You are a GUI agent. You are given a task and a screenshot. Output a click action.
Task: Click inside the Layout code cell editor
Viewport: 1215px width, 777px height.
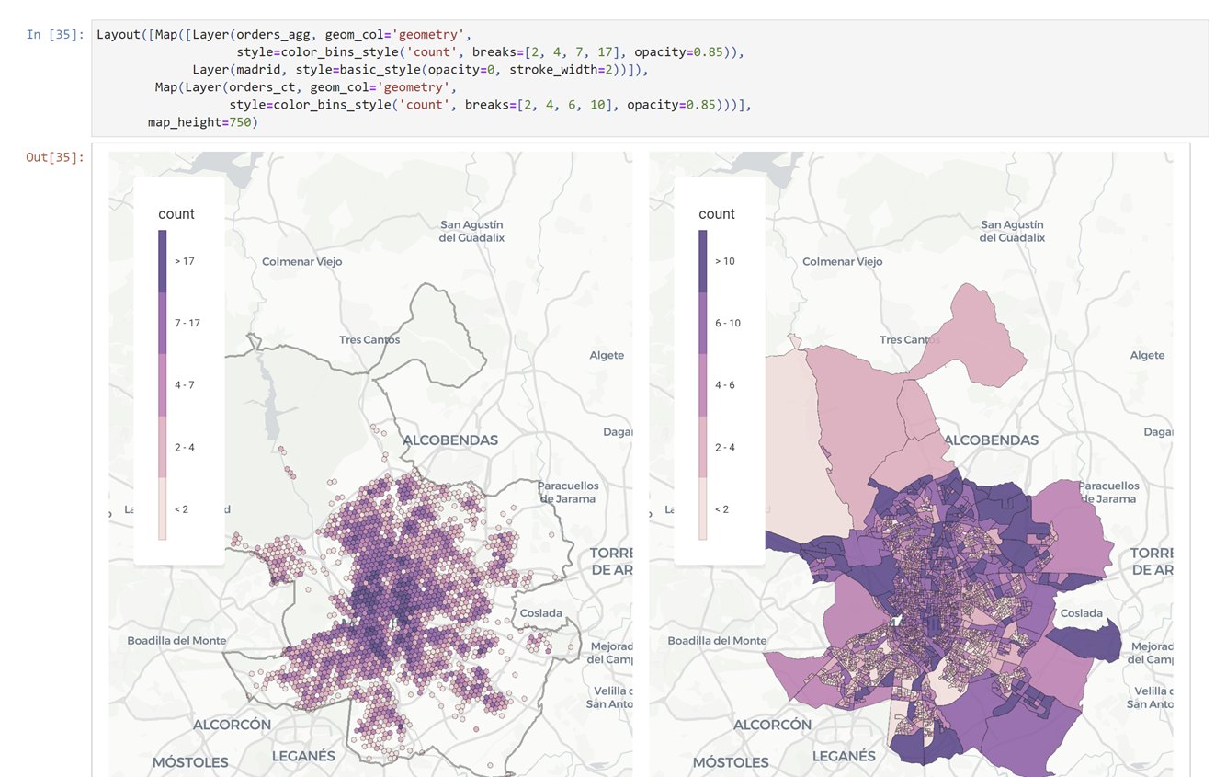click(x=650, y=78)
